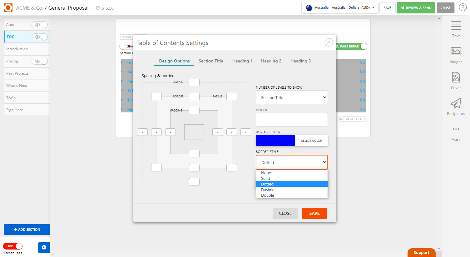Open the More options icon
470x257 pixels.
click(456, 129)
